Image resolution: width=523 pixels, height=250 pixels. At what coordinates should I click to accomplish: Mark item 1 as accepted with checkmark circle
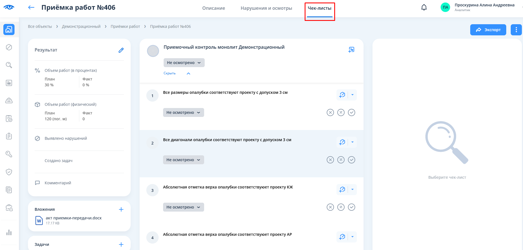coord(352,112)
